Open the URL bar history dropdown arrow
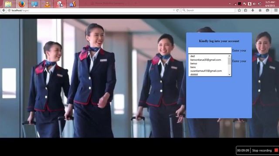This screenshot has height=156, width=279. tap(174, 10)
